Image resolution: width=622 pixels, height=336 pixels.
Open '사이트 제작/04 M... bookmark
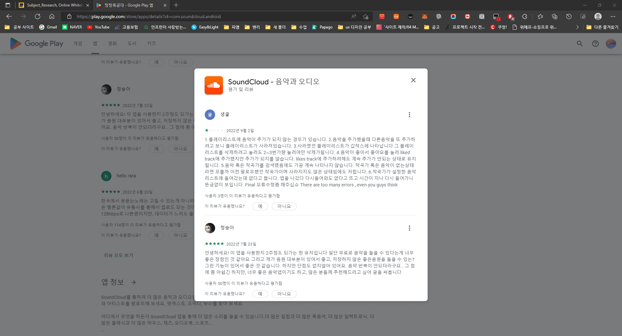397,27
